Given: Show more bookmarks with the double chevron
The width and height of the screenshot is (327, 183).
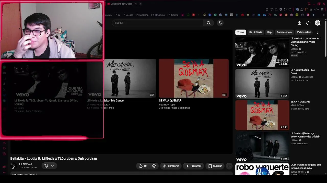Looking at the screenshot, I should (x=324, y=15).
